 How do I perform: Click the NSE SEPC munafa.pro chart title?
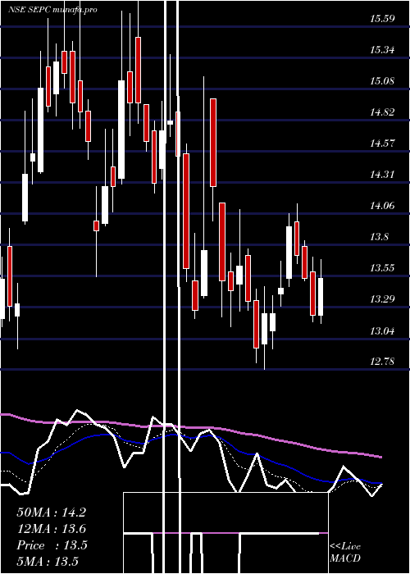point(52,10)
